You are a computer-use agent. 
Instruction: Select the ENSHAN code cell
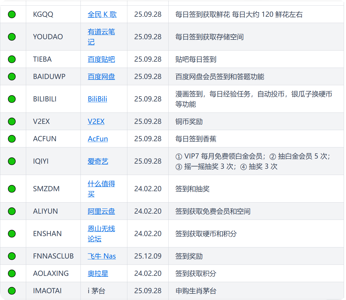point(53,234)
